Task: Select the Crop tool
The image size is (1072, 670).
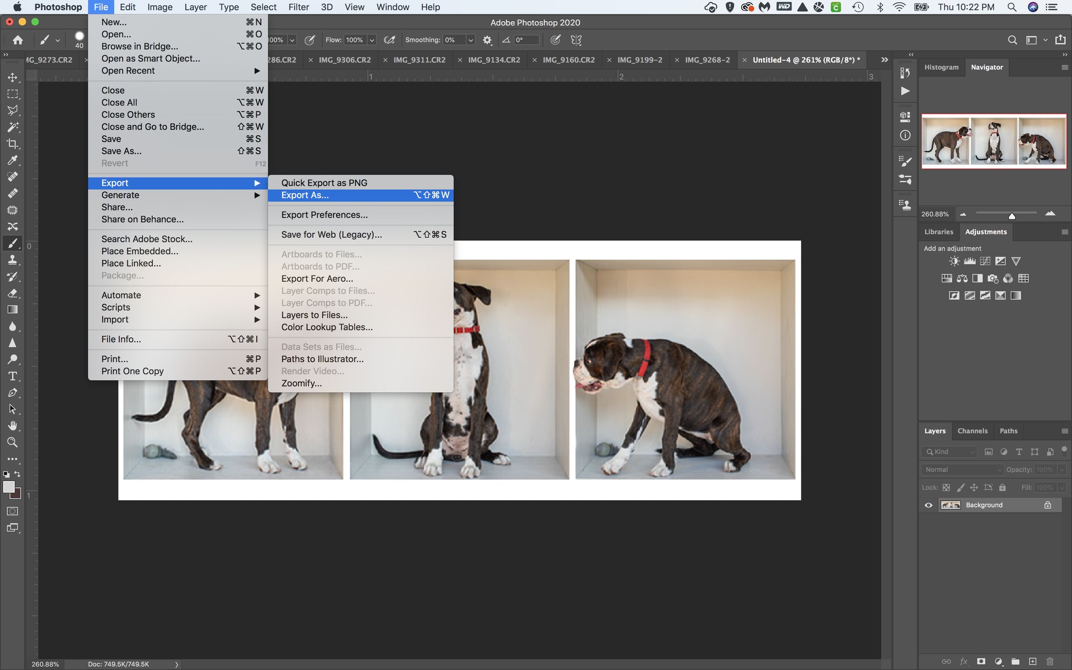Action: [13, 143]
